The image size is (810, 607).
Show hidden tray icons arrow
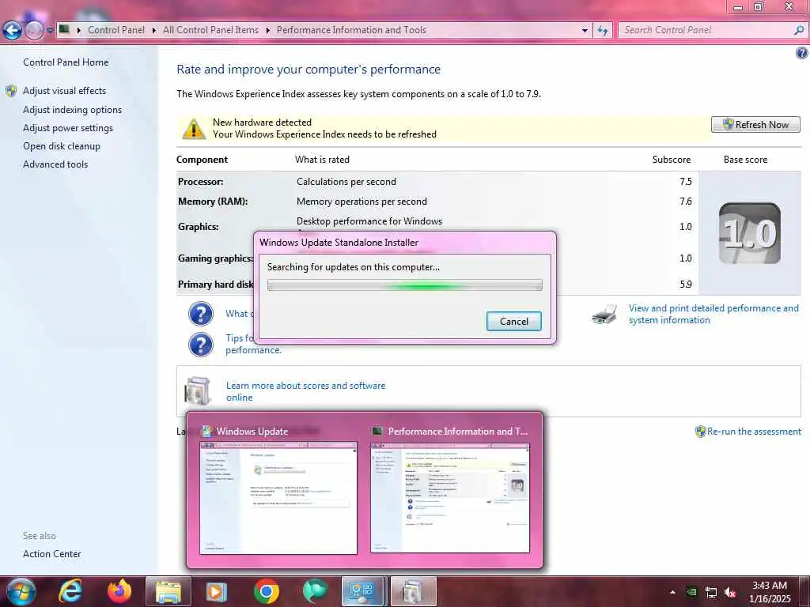click(672, 592)
